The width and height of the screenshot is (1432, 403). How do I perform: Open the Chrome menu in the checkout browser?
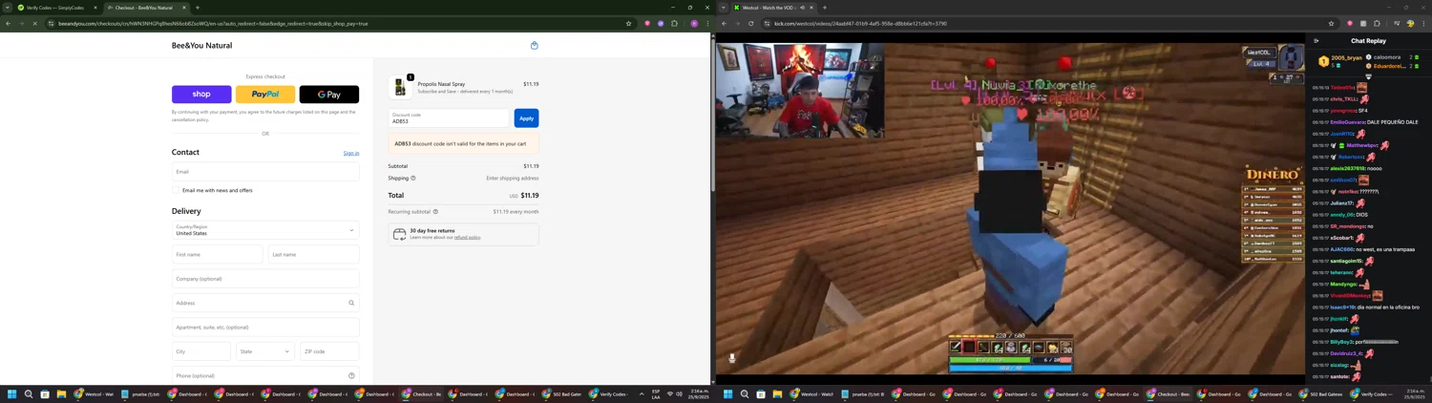[707, 23]
